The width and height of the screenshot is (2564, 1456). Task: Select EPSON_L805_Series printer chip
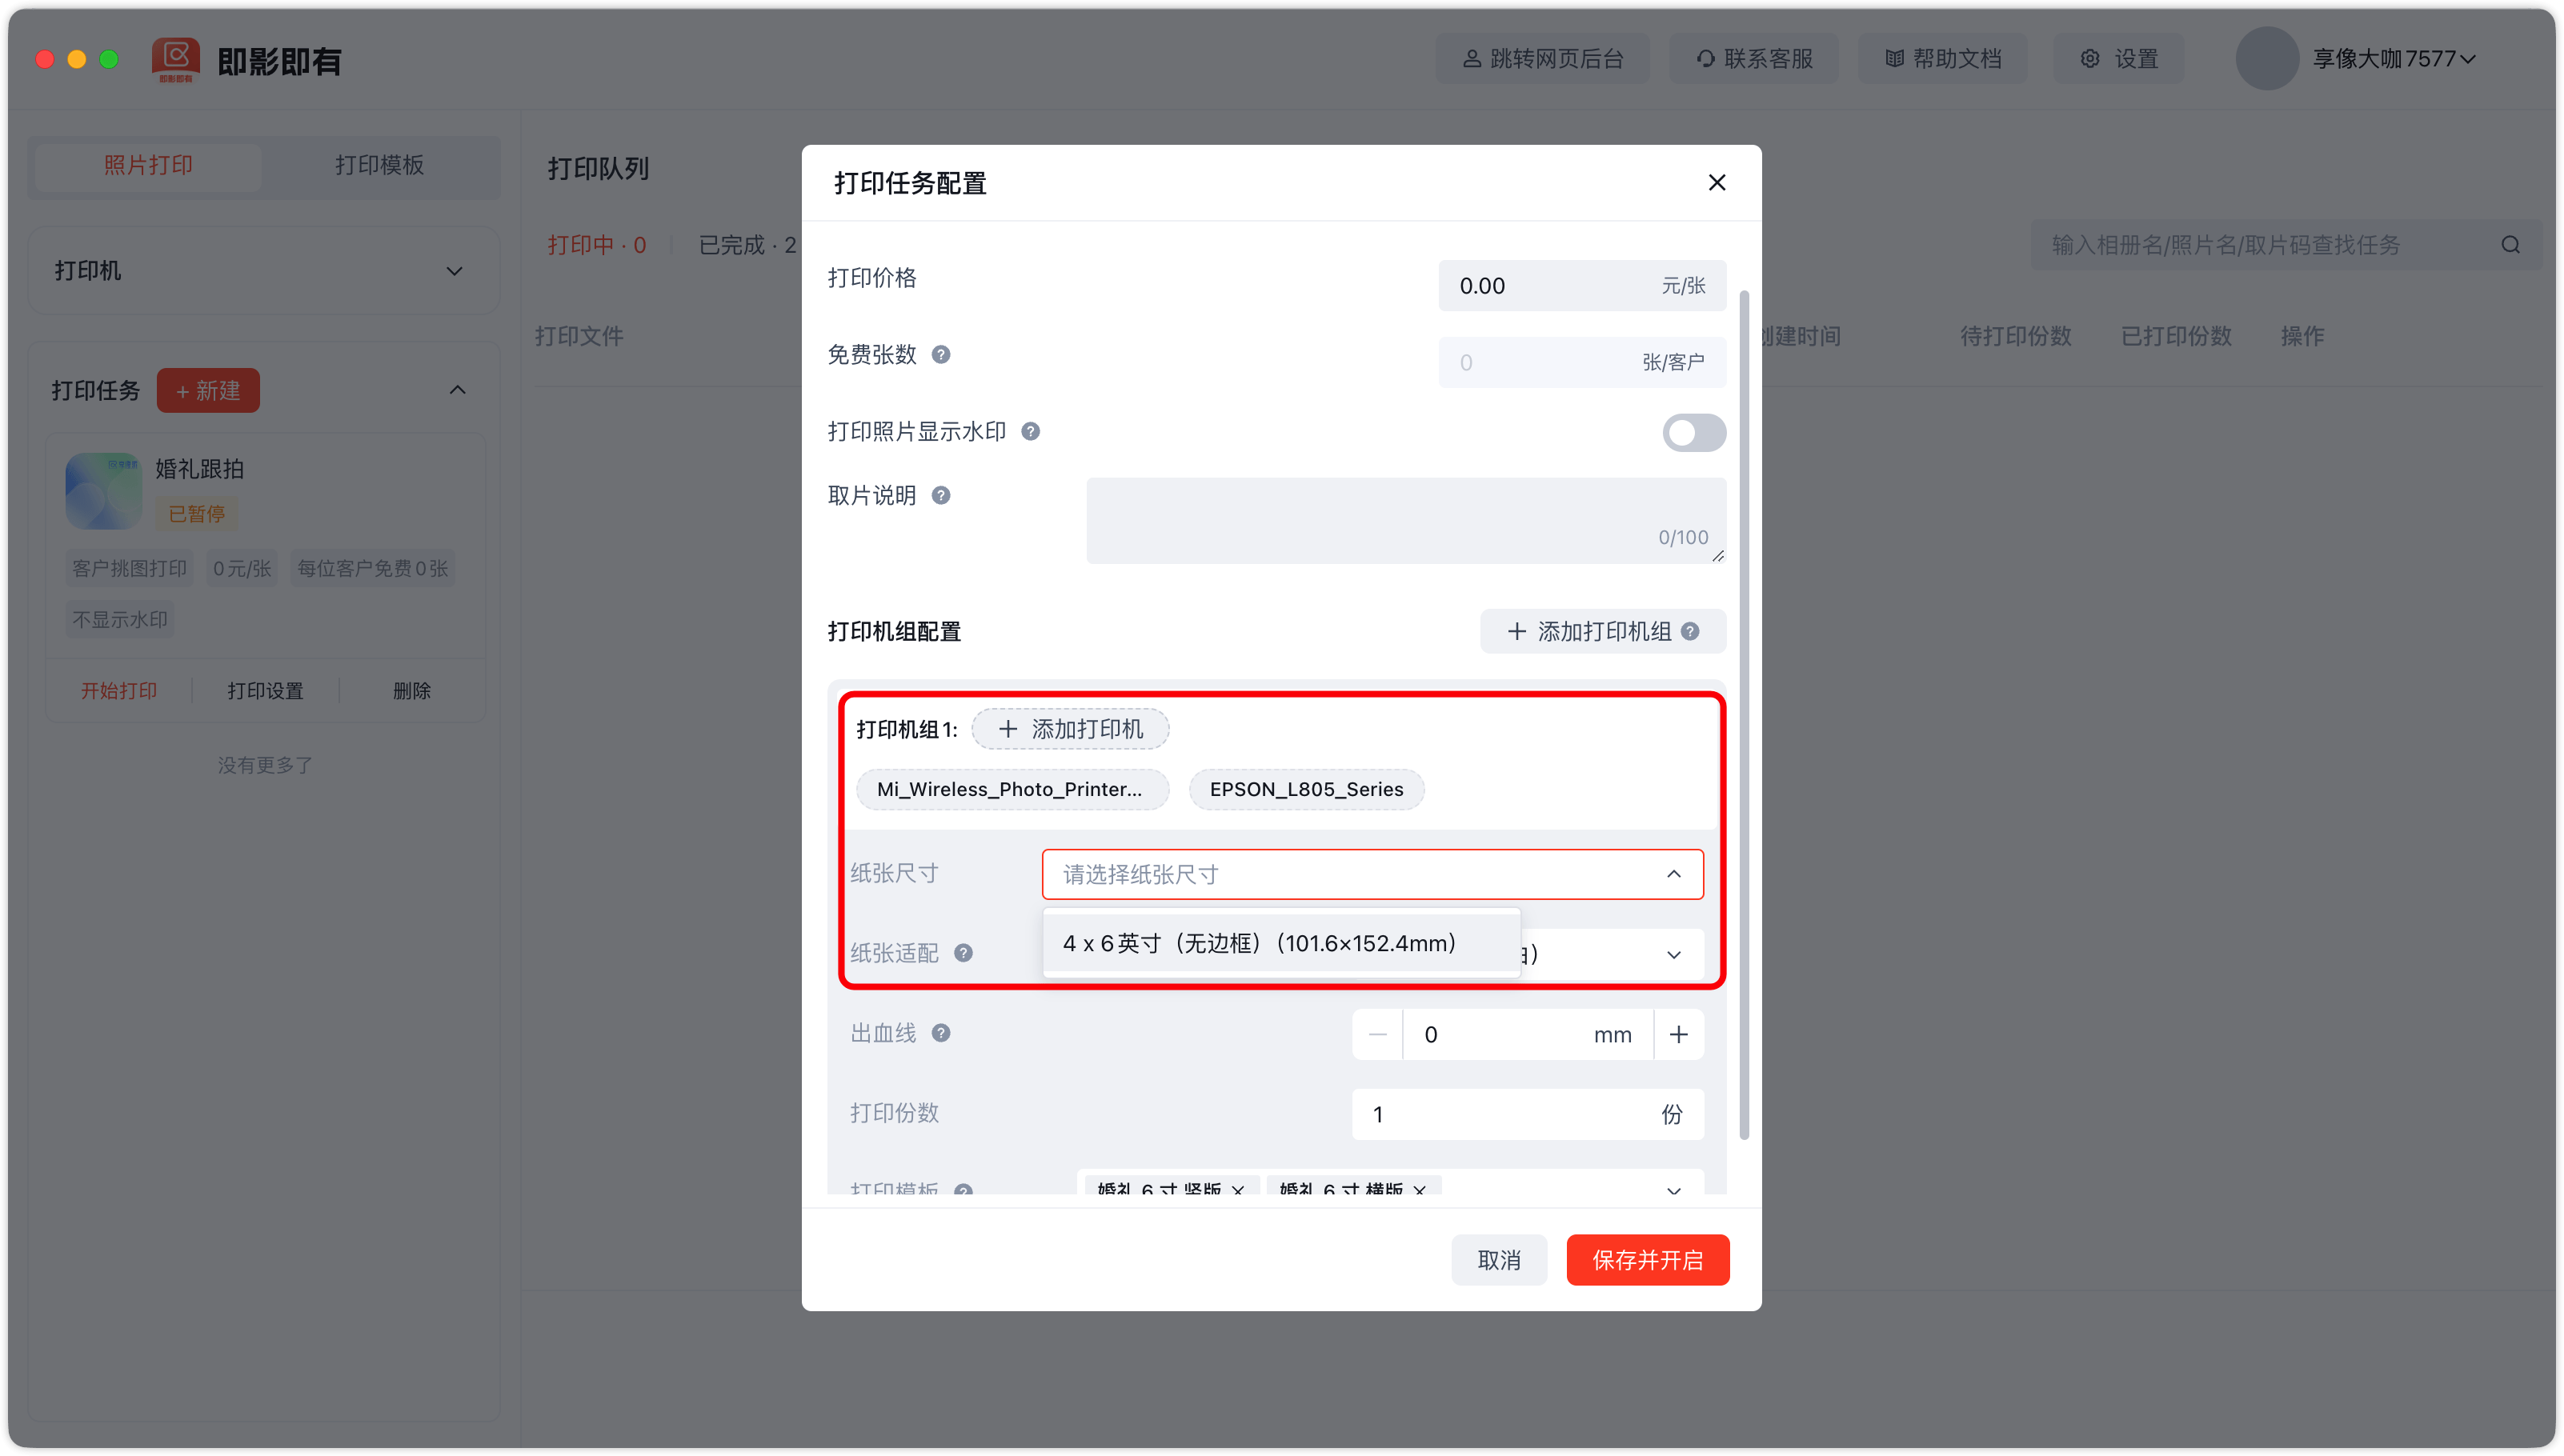pos(1306,789)
